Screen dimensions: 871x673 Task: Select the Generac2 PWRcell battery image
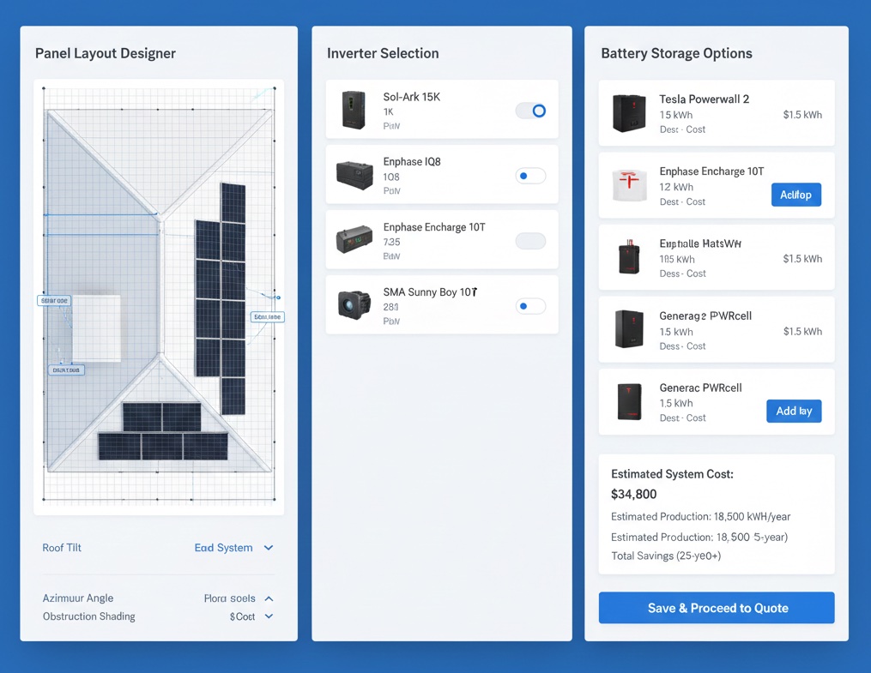tap(629, 330)
